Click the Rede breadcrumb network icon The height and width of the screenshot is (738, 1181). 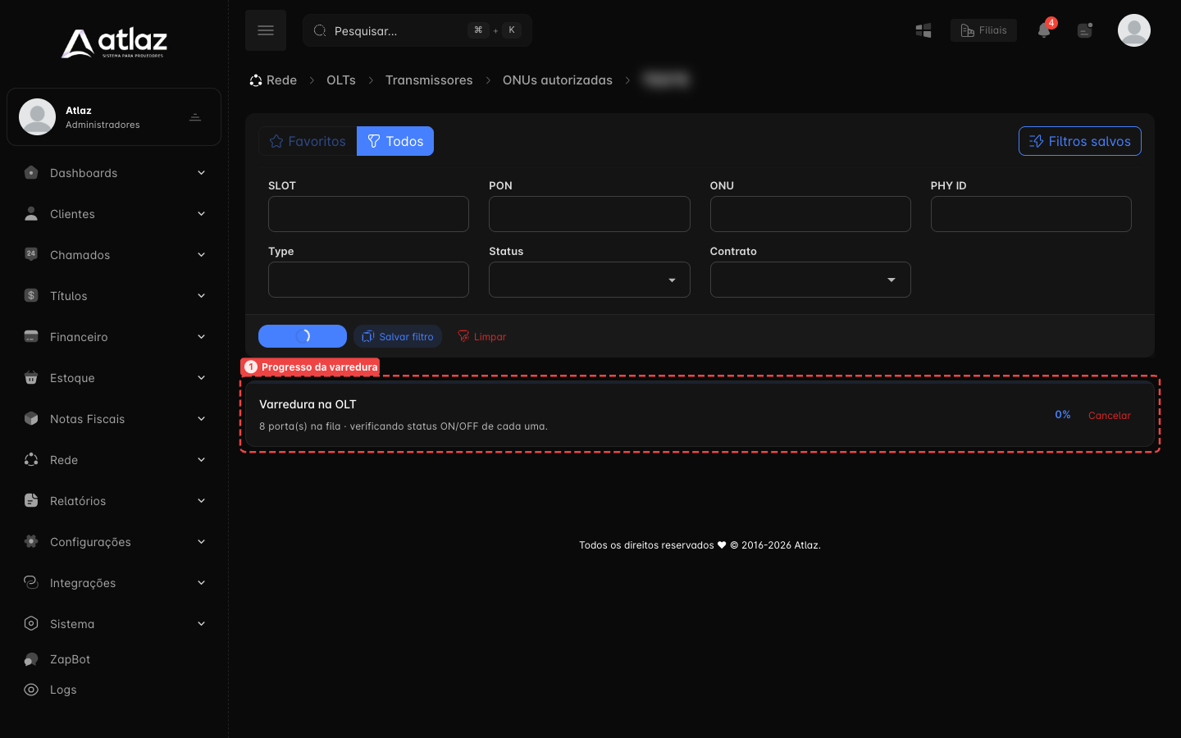point(256,80)
